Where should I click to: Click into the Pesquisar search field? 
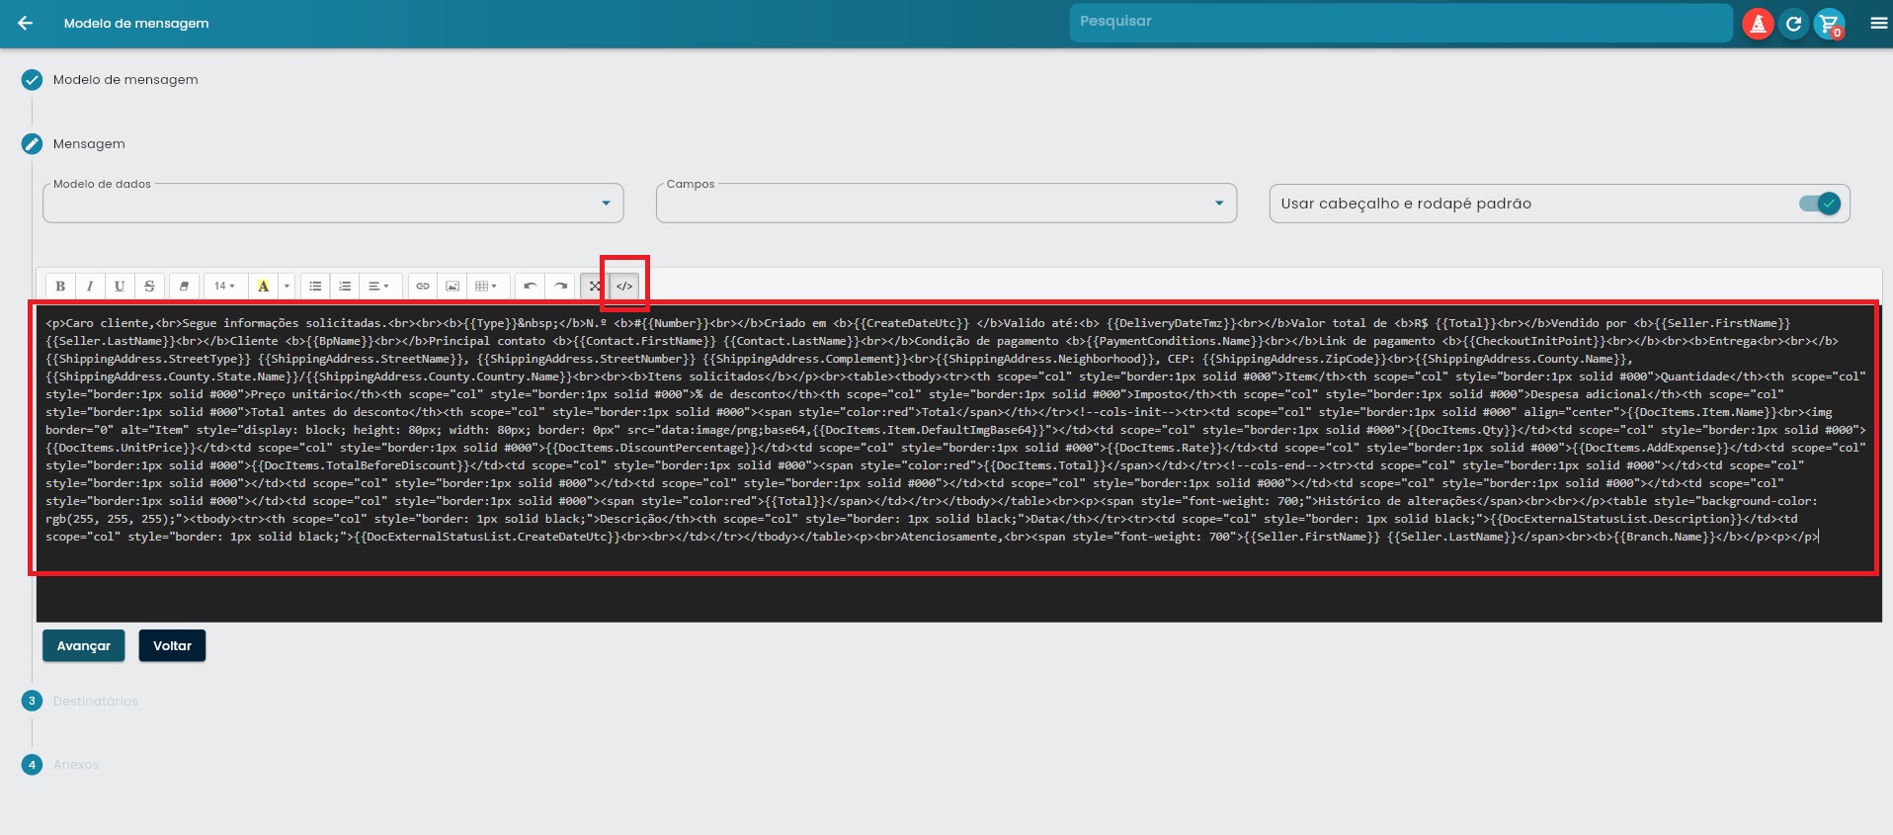click(x=1400, y=22)
